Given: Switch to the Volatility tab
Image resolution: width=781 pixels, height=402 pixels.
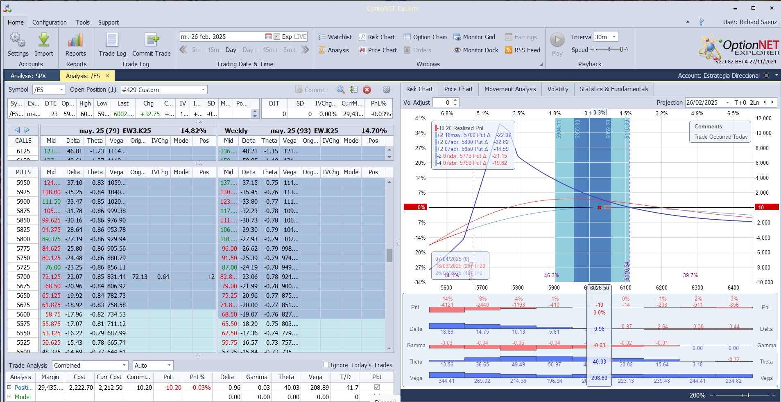Looking at the screenshot, I should 557,89.
